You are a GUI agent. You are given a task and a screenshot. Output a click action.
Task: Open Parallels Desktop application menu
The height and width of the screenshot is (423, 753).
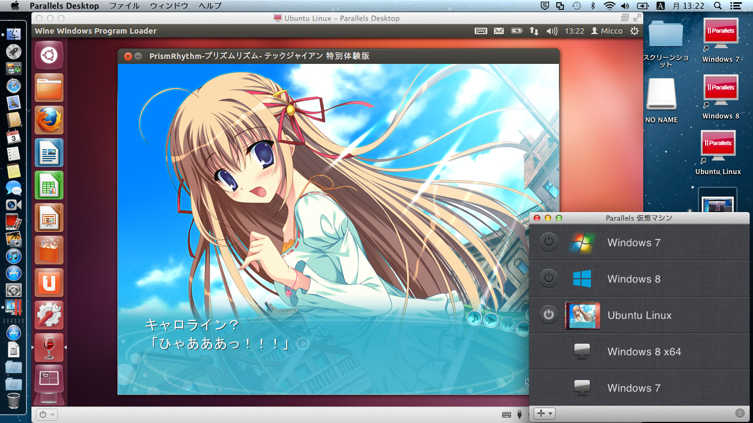coord(64,6)
